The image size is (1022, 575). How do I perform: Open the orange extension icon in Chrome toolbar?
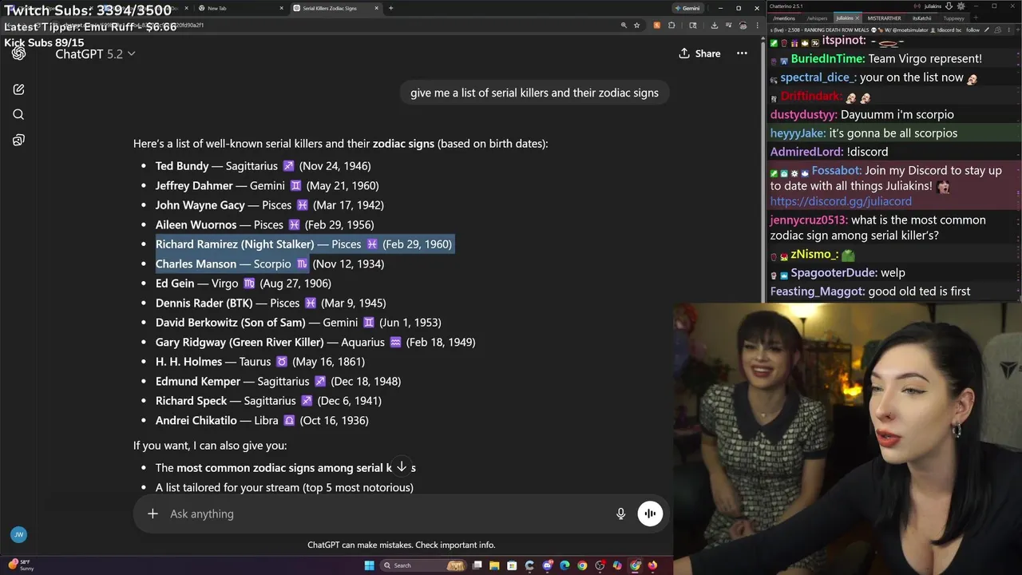tap(656, 26)
